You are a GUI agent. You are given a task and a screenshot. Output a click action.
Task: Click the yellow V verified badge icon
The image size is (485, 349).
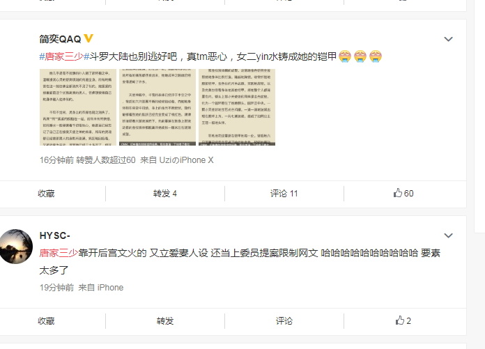[x=88, y=38]
